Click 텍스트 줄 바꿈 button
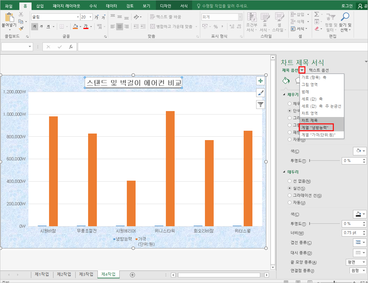The width and height of the screenshot is (368, 283). [166, 17]
